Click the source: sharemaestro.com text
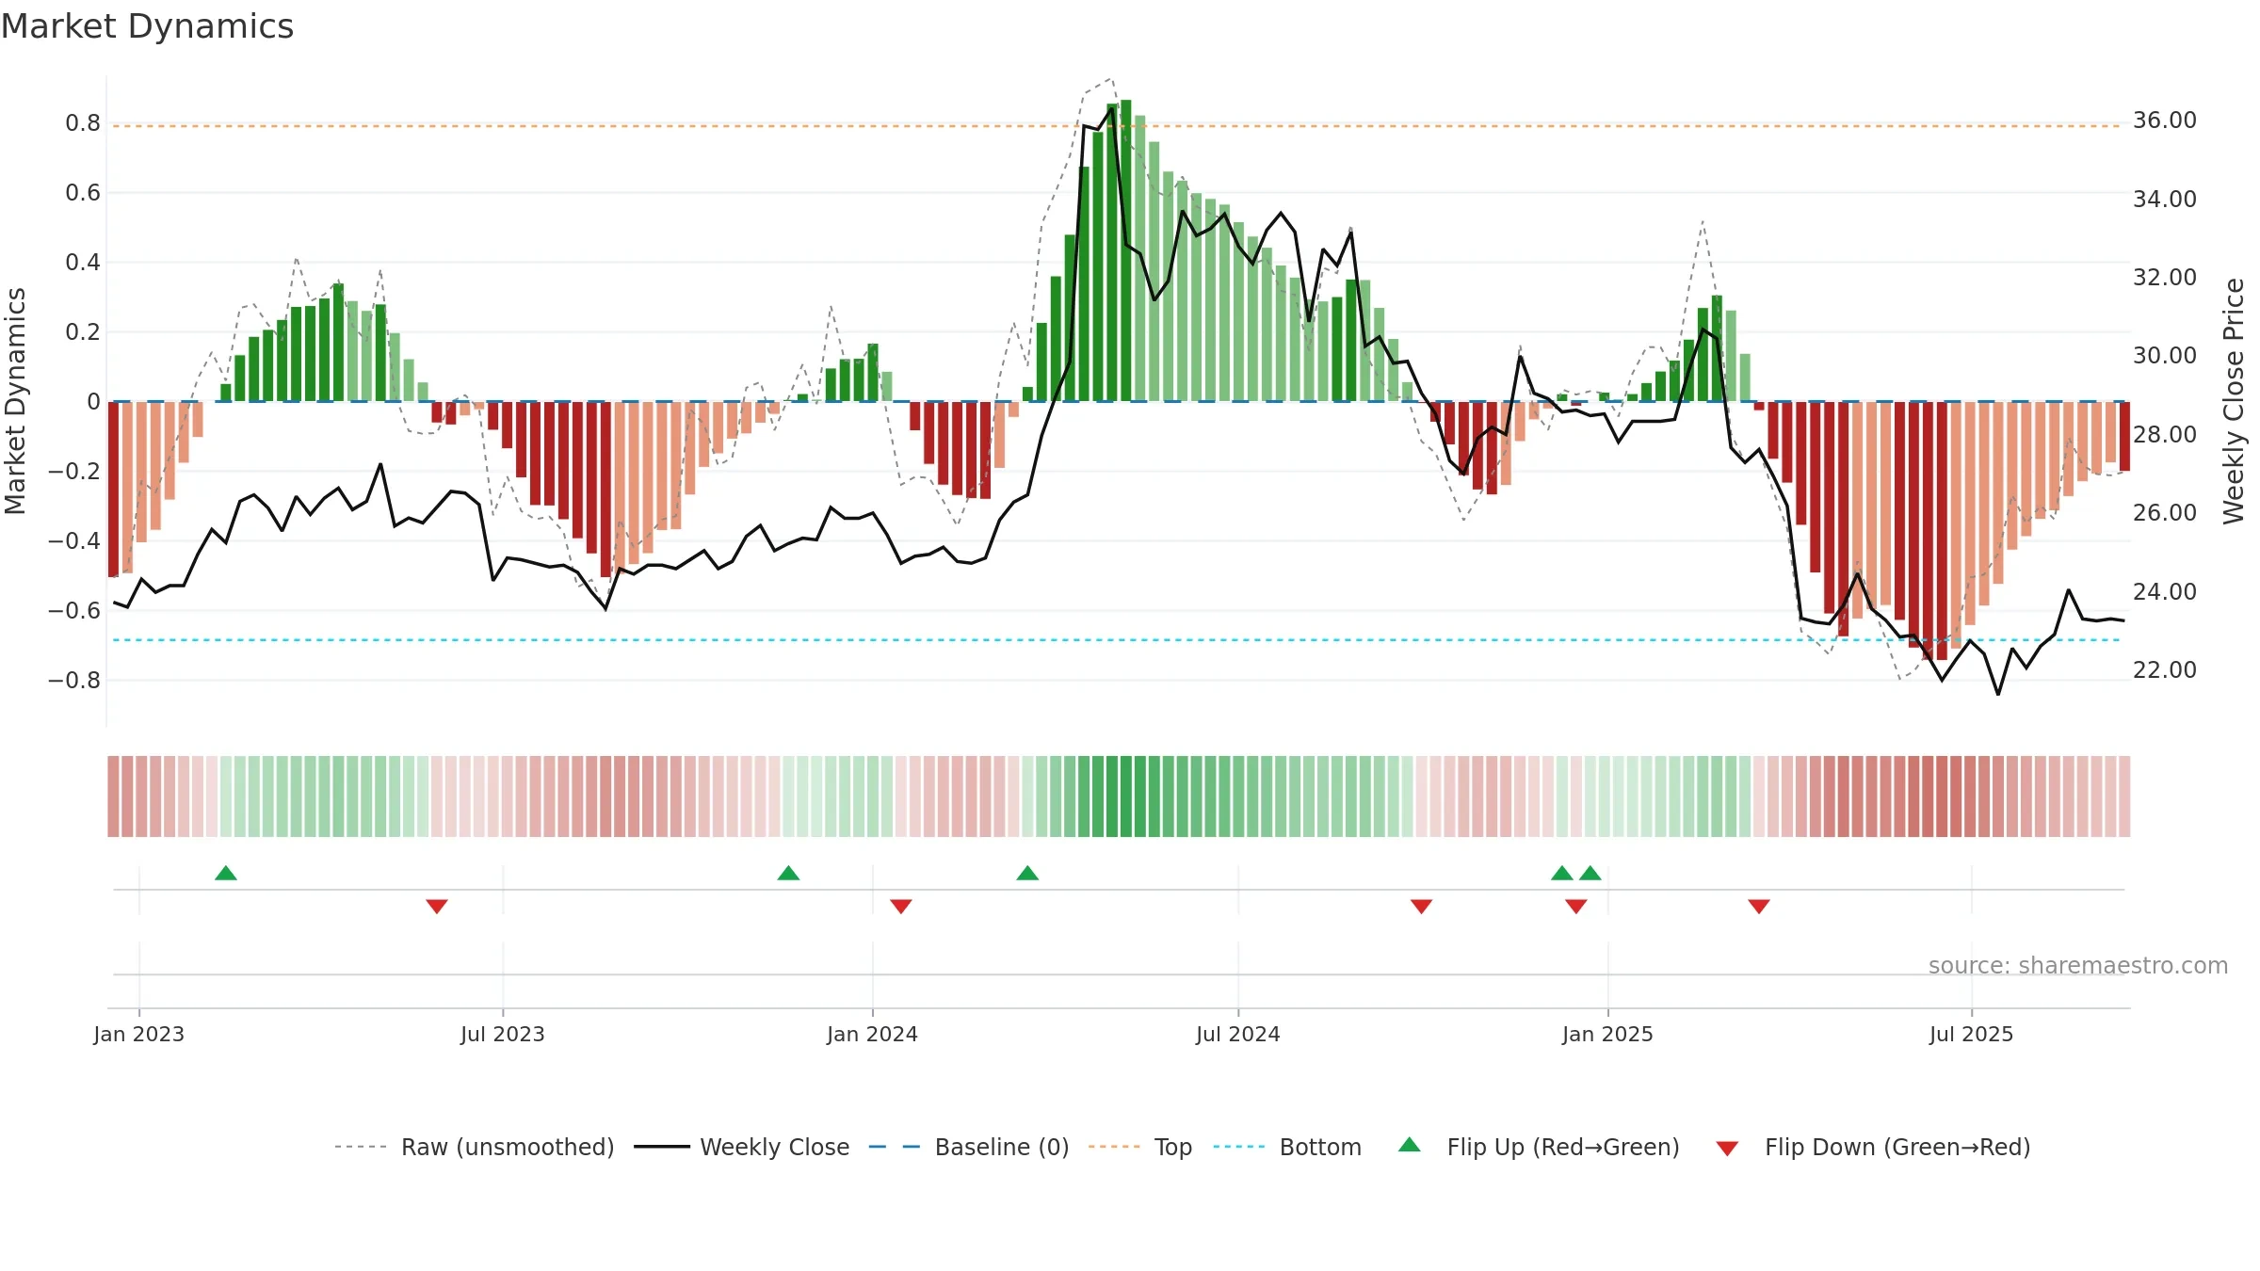 [x=2078, y=965]
